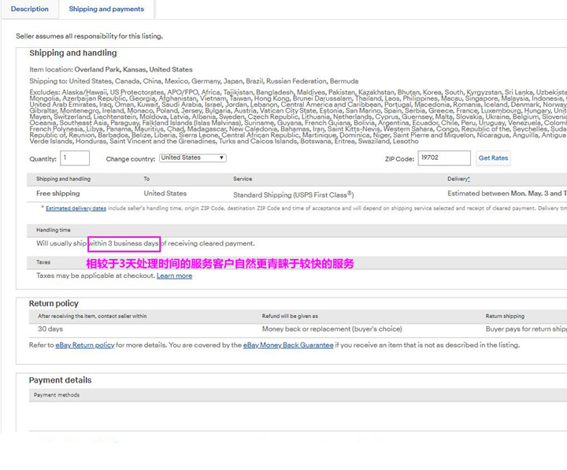
Task: Expand the Change country dropdown
Action: (x=193, y=158)
